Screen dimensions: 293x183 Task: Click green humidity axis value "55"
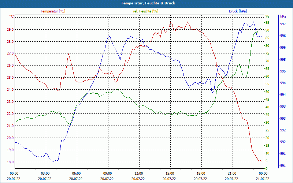[267, 84]
